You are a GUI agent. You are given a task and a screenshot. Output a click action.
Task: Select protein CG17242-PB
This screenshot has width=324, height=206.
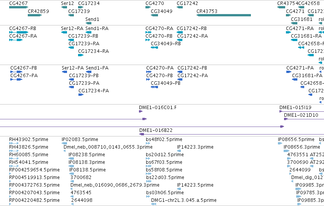[180, 72]
